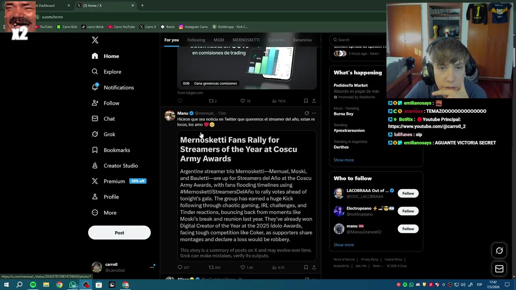Bookmark the bitget ad post

[x=306, y=101]
